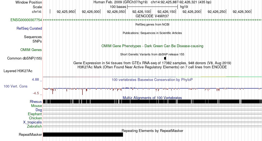Open the Layered H3K27Ac track label
262x141 pixels.
[18, 71]
